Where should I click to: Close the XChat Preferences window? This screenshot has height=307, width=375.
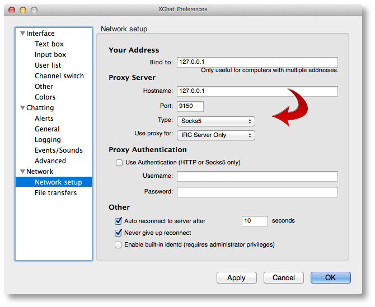(12, 10)
